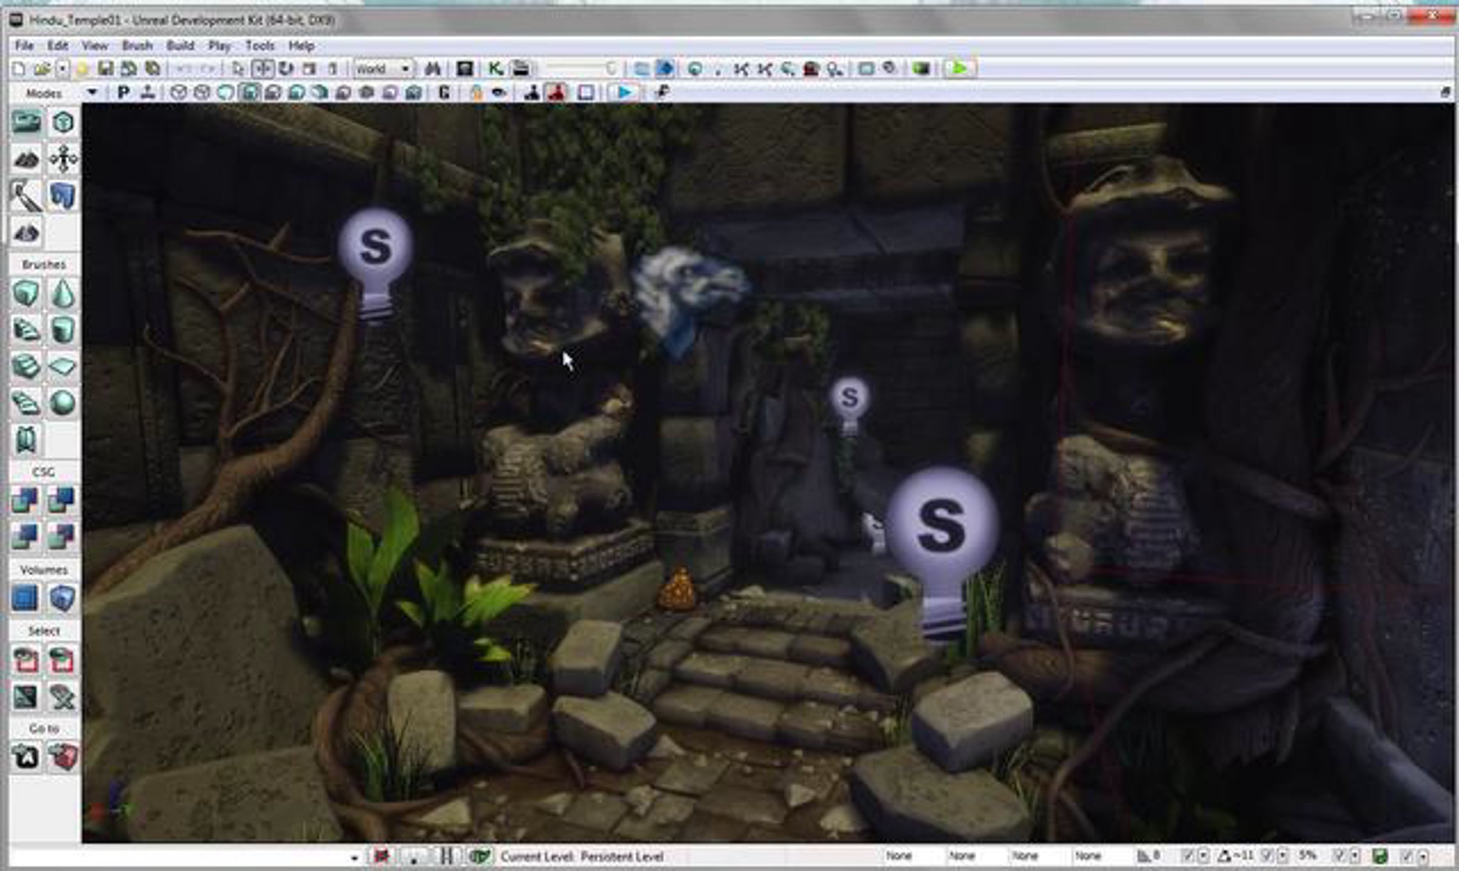The height and width of the screenshot is (871, 1459).
Task: Open the binoculars Find Actors tool
Action: (x=432, y=69)
